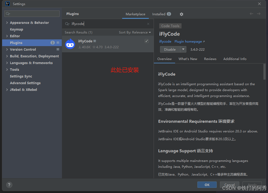
Task: Click the icon beside iFlyCode plugin name
Action: pyautogui.click(x=95, y=41)
